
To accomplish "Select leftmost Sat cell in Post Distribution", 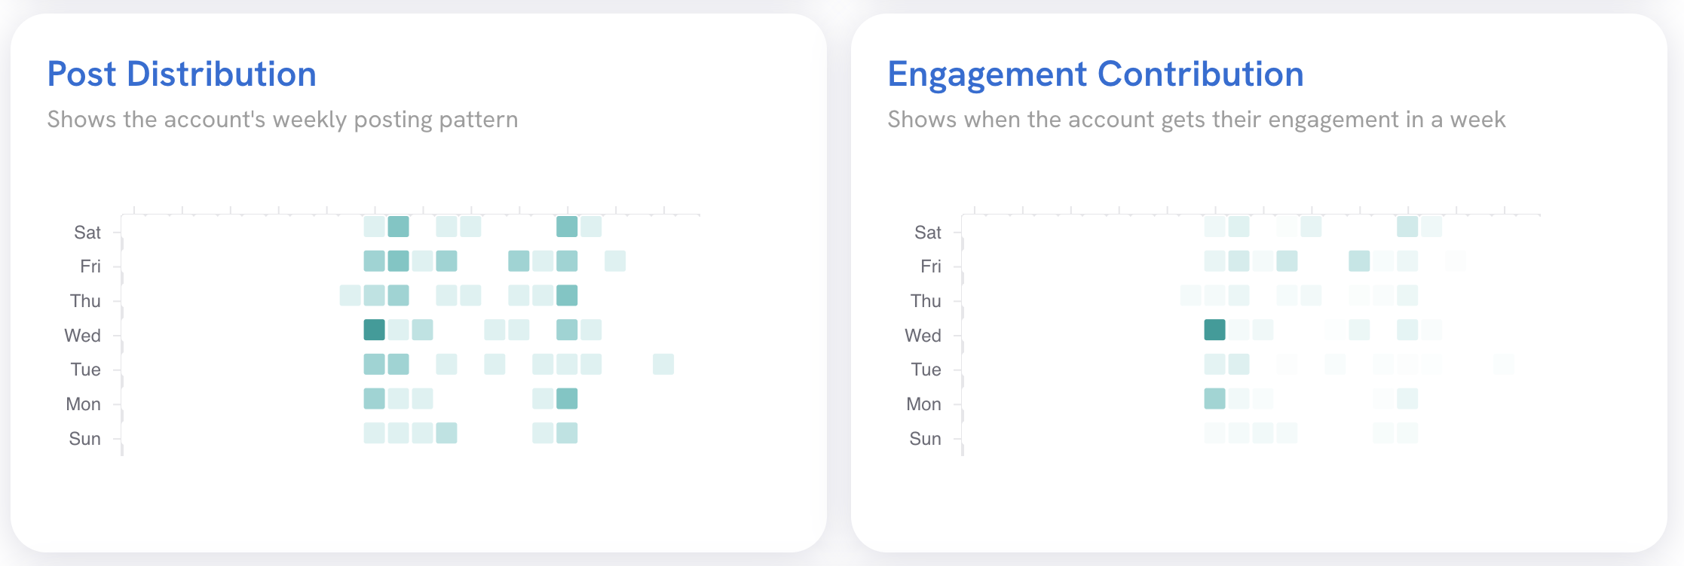I will [x=374, y=227].
